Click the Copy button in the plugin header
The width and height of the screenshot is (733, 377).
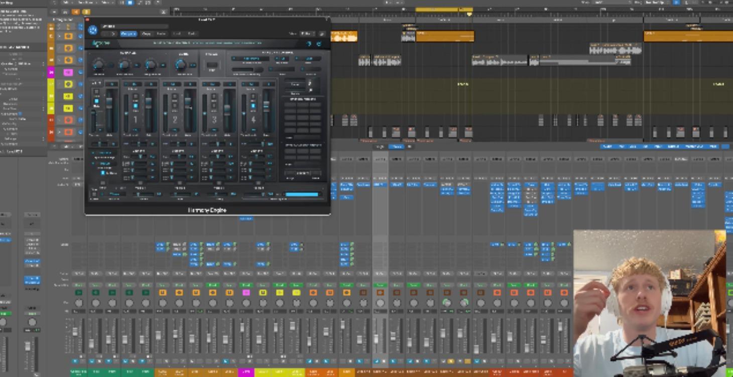145,34
